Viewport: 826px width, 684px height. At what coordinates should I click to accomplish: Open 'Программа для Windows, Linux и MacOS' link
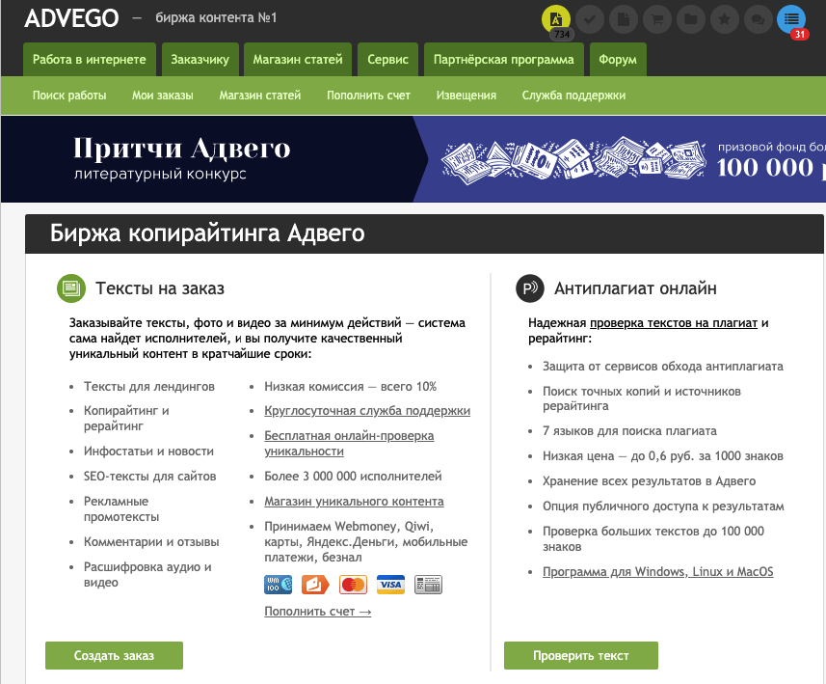[x=658, y=572]
